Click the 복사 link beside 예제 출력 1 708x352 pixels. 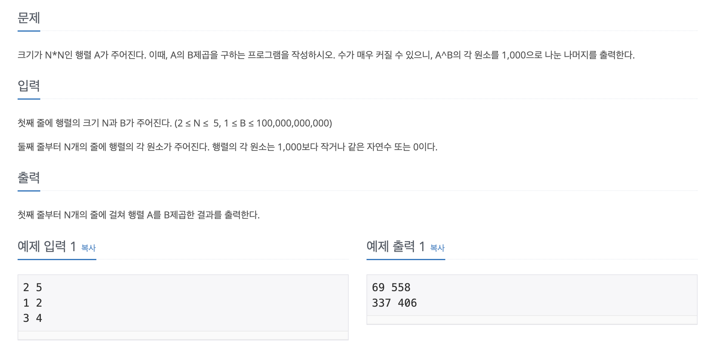point(437,248)
